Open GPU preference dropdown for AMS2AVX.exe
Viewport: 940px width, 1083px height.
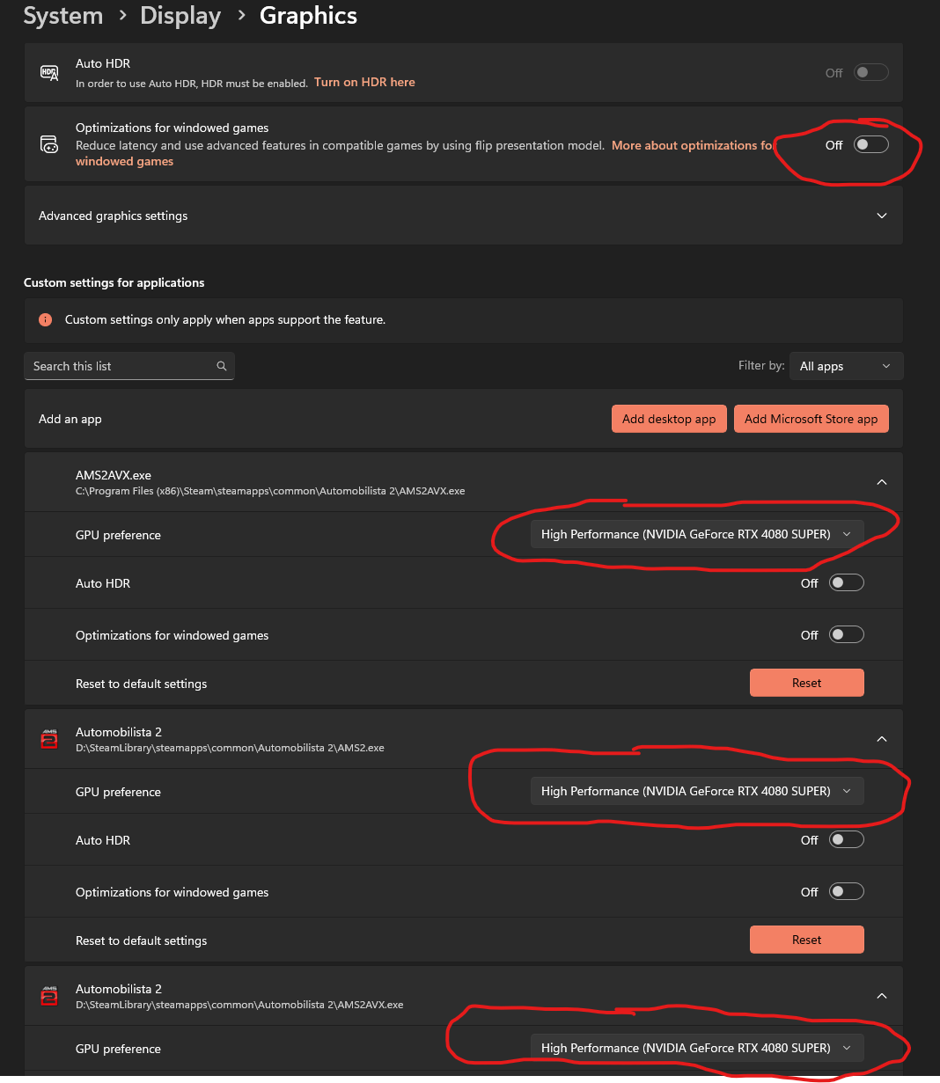pos(696,534)
